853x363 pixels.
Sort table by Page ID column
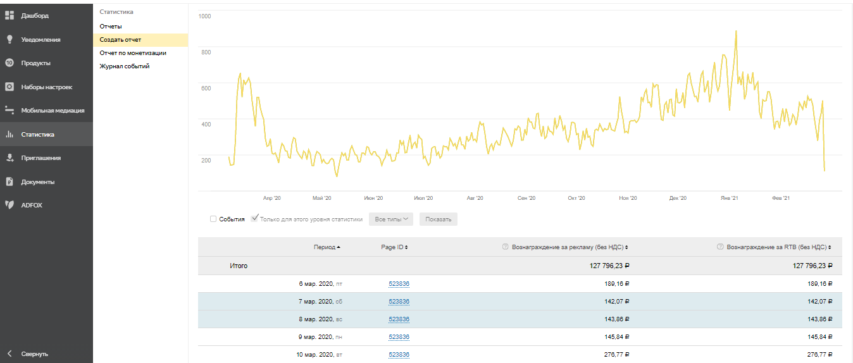coord(394,247)
